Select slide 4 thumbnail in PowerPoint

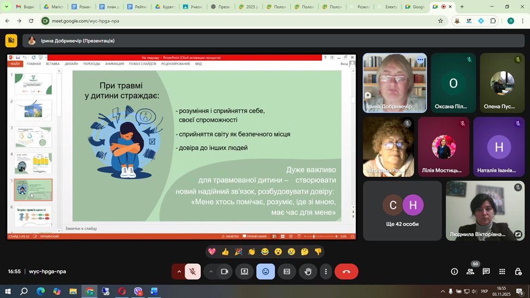click(33, 163)
